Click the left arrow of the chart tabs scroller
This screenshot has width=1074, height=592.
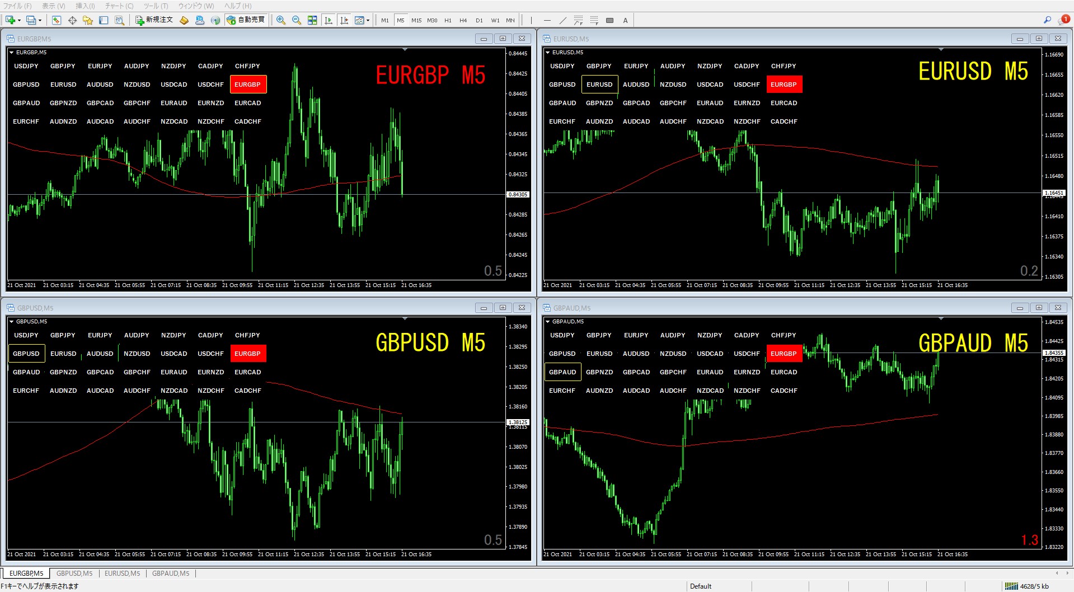coord(1057,573)
